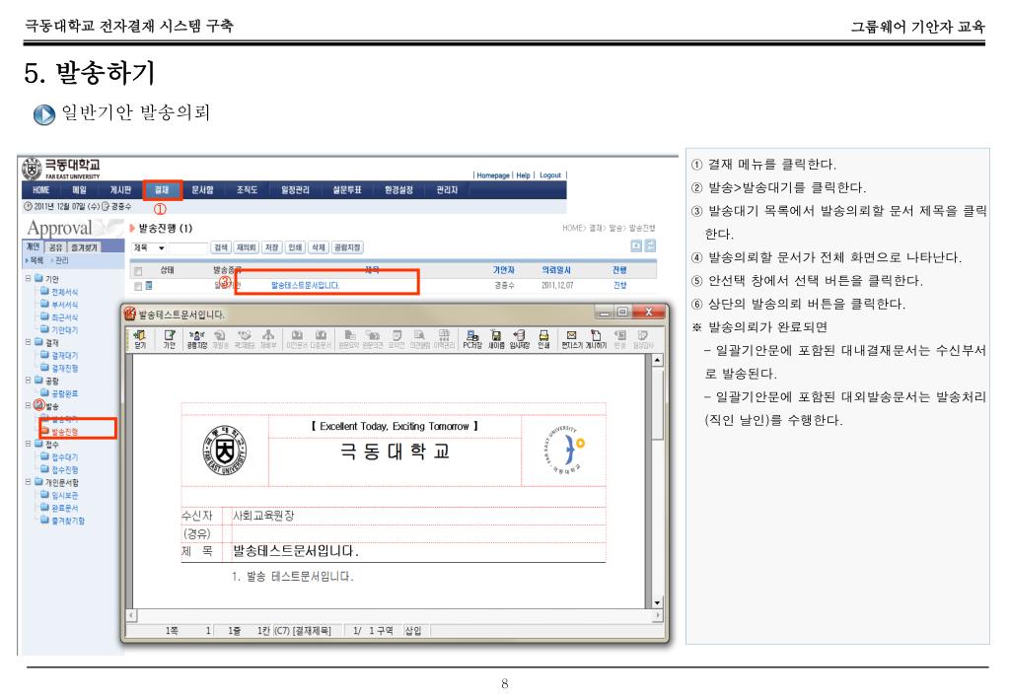Click the document status icon in the list row

pyautogui.click(x=149, y=285)
